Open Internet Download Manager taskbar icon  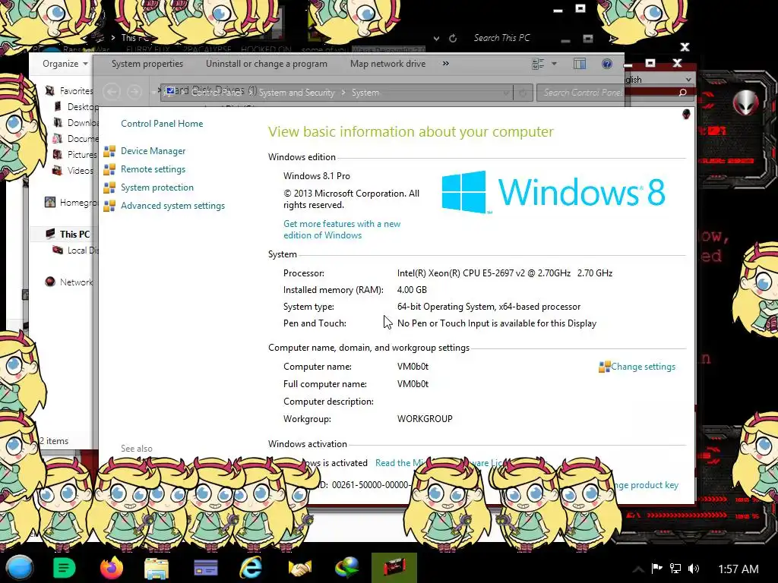(x=346, y=568)
